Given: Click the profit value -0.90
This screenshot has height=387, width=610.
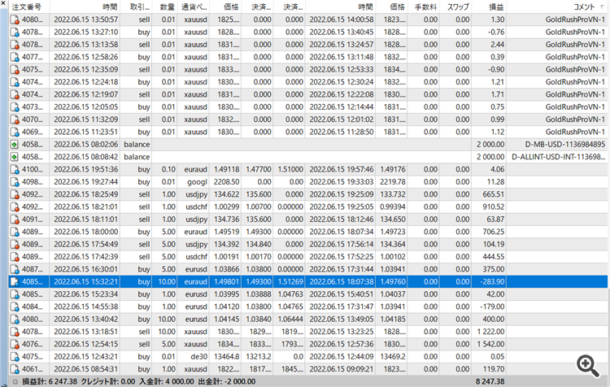Looking at the screenshot, I should pyautogui.click(x=496, y=70).
